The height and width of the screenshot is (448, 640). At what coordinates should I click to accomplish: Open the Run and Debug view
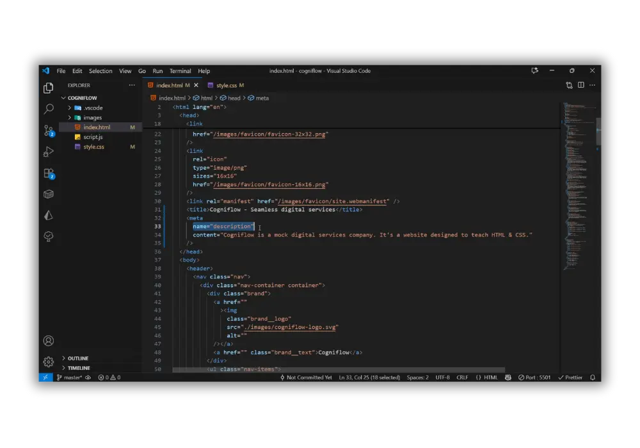tap(48, 152)
